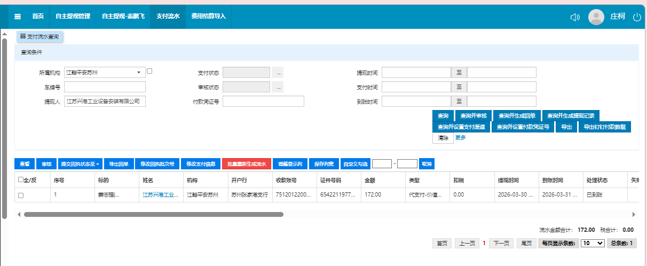The height and width of the screenshot is (266, 647).
Task: Open the 所属机构 dropdown
Action: click(105, 73)
